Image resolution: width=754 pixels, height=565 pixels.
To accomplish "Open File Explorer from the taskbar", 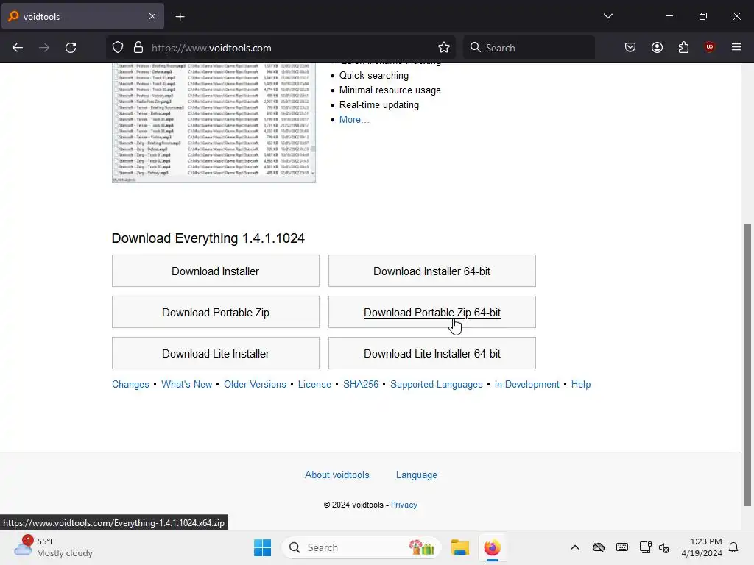I will [x=459, y=547].
